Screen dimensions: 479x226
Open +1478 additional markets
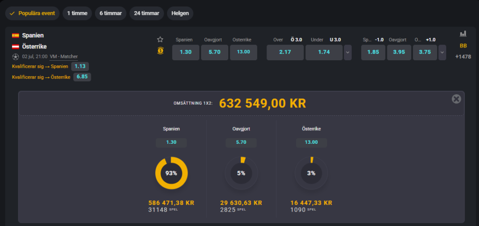[x=463, y=56]
